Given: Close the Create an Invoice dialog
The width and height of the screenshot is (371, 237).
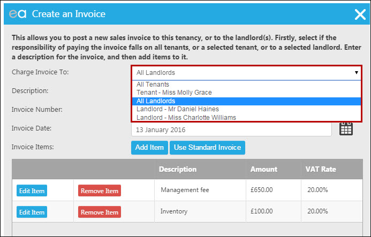Looking at the screenshot, I should 360,14.
